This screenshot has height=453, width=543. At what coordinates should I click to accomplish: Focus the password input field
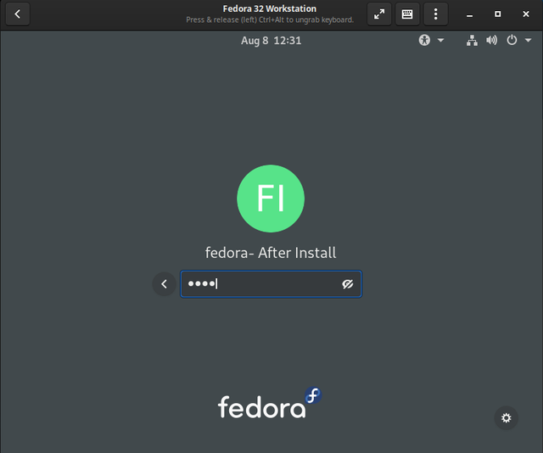click(271, 284)
